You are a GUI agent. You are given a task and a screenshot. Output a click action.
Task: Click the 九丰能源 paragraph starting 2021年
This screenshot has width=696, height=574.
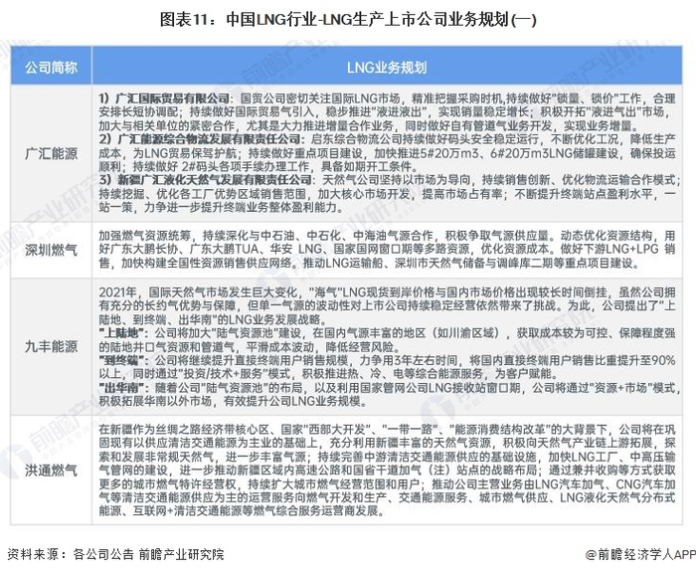click(x=387, y=305)
